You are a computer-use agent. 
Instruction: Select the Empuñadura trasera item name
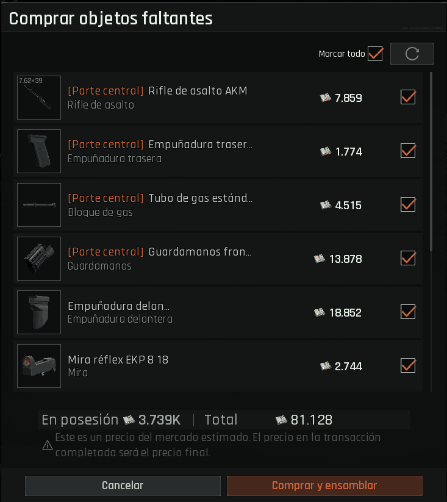(200, 145)
